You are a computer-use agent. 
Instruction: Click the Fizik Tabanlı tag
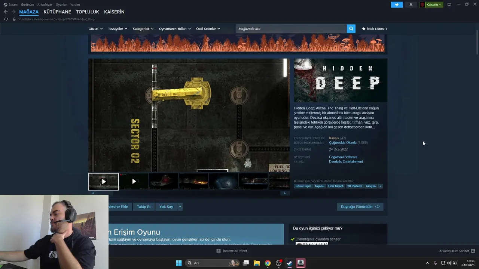[x=336, y=186]
